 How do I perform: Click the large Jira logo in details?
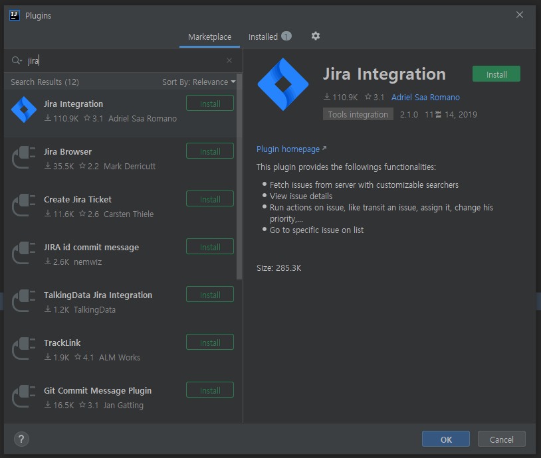click(x=283, y=84)
